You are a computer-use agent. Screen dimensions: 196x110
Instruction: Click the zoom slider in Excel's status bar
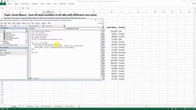[185, 109]
